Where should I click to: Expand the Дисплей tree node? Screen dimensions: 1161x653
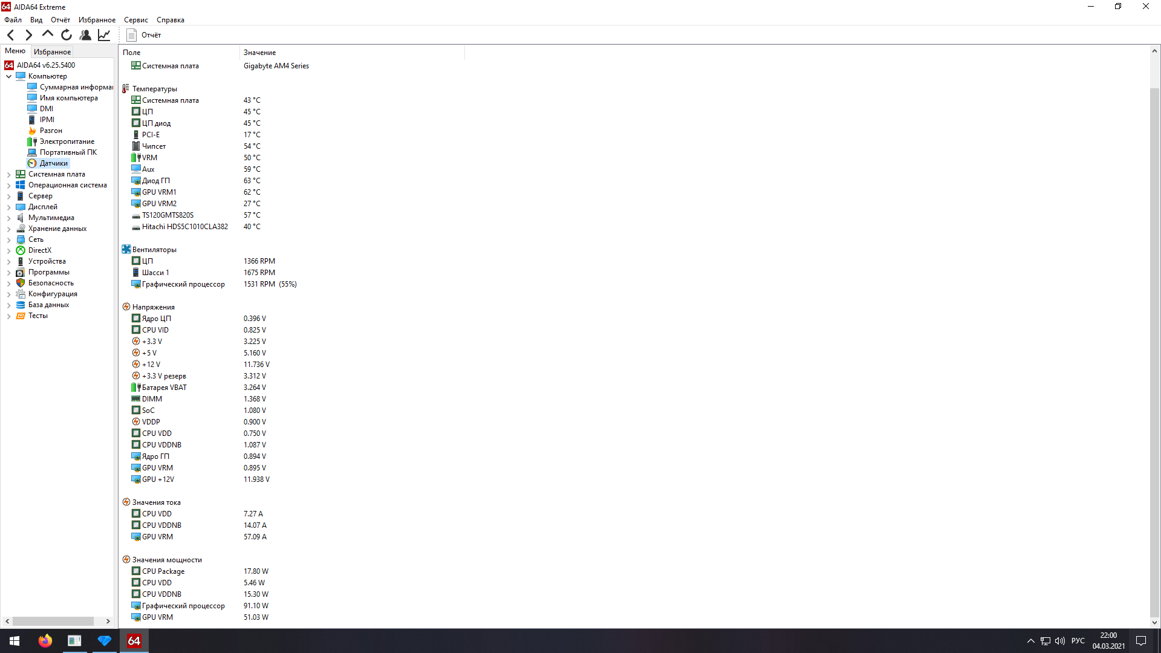click(8, 207)
